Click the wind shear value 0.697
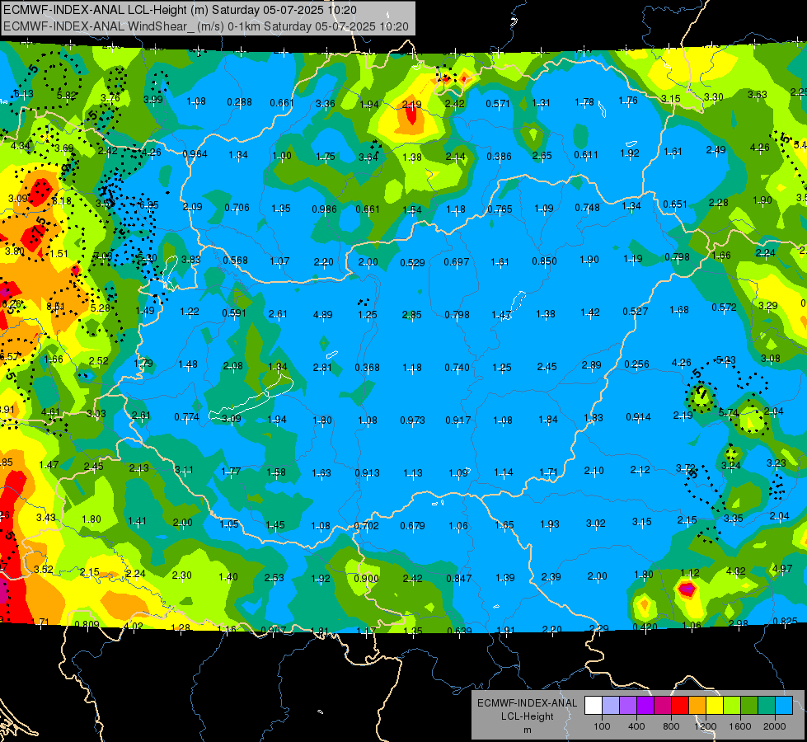 457,262
